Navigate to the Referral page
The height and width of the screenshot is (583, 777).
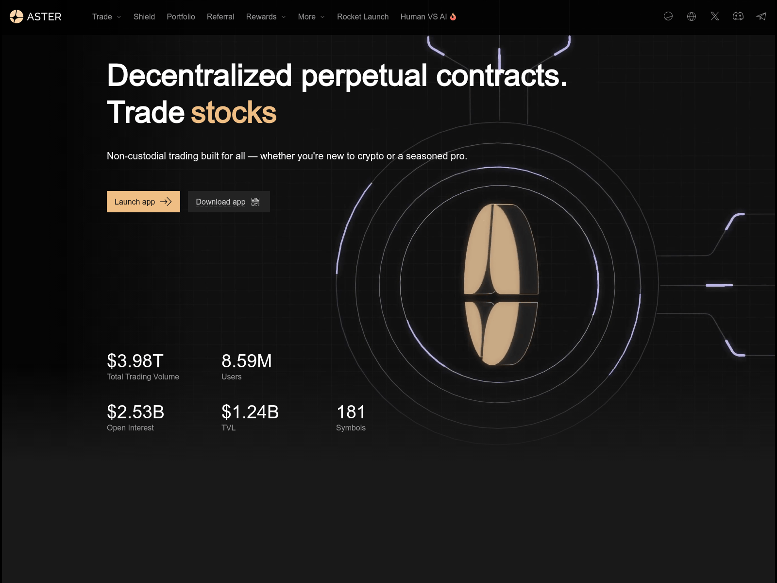tap(220, 17)
